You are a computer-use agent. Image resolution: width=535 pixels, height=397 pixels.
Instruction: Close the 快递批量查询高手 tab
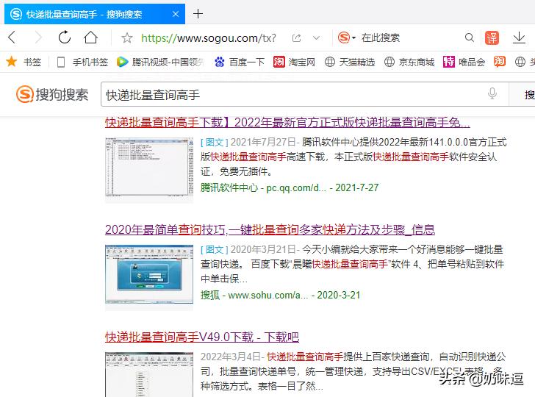pyautogui.click(x=176, y=14)
